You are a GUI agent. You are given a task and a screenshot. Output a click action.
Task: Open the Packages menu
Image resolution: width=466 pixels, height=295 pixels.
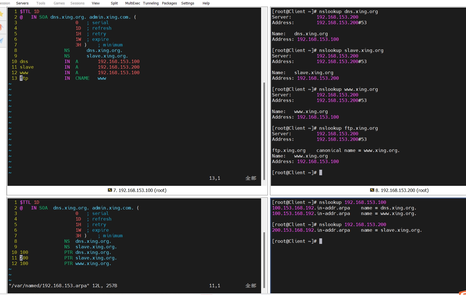(169, 3)
